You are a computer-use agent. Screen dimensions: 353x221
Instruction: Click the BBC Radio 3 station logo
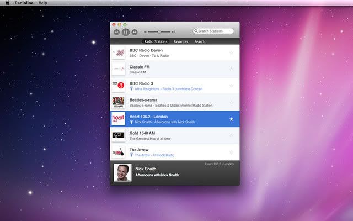[x=119, y=86]
